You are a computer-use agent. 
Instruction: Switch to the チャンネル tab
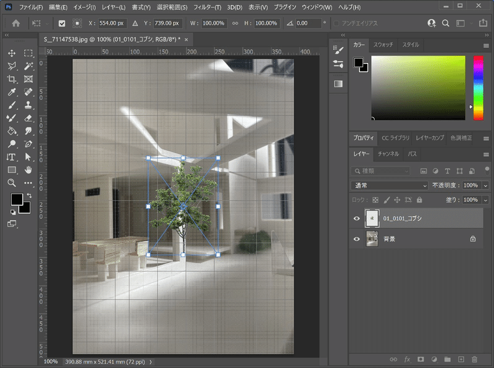pyautogui.click(x=388, y=154)
